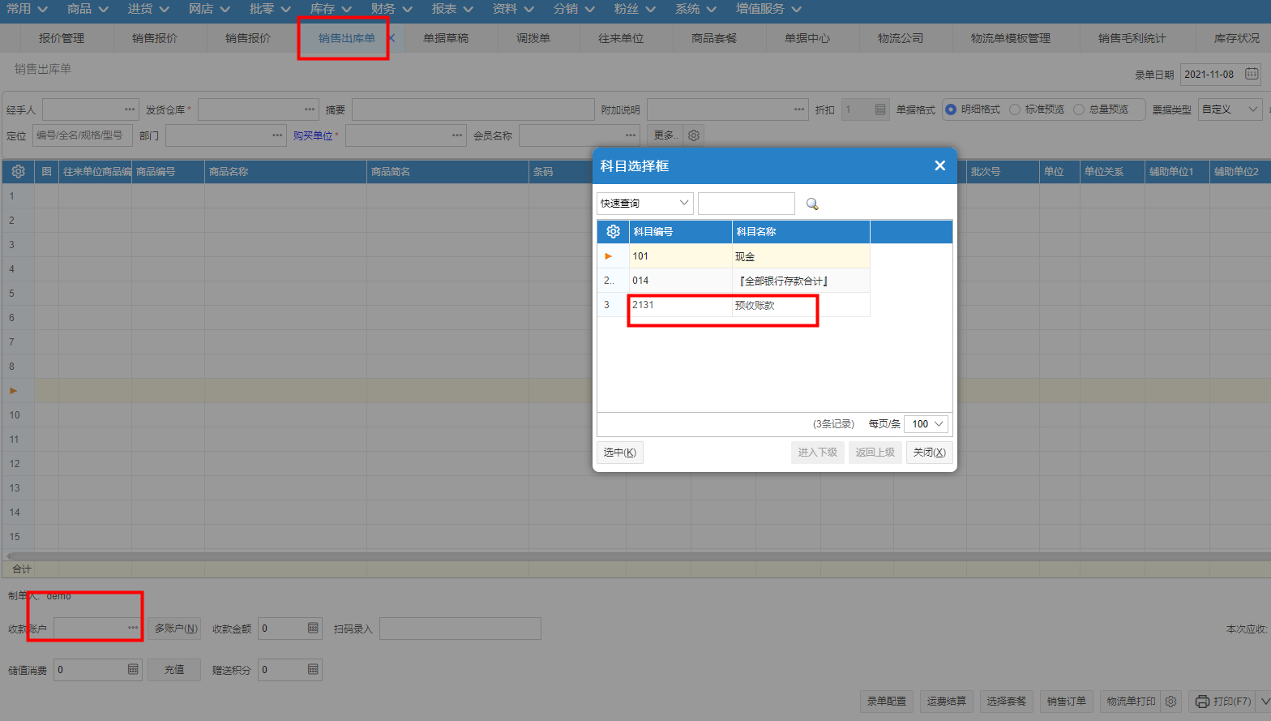Viewport: 1271px width, 721px height.
Task: Click the ellipsis button in 收款账户 field
Action: click(x=133, y=629)
